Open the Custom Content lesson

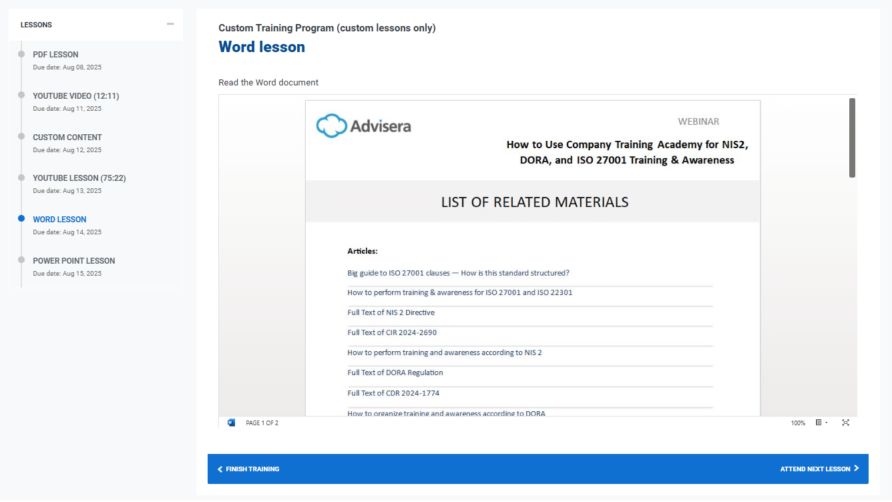coord(67,138)
